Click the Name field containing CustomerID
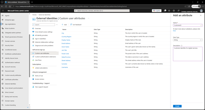The image size is (205, 110). click(188, 25)
